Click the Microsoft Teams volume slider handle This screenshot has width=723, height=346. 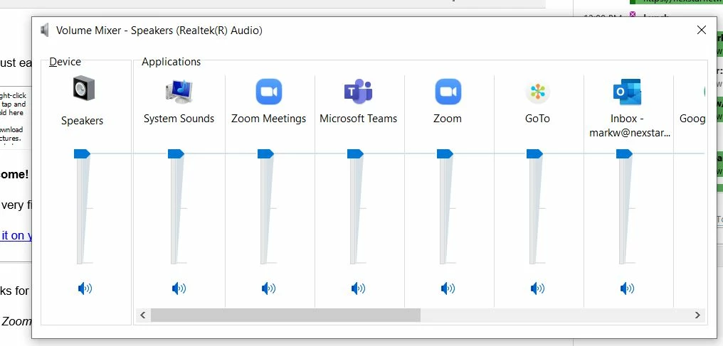(x=356, y=153)
